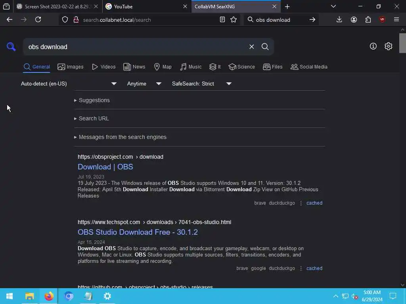This screenshot has height=304, width=406.
Task: Open uBlock Origin extension icon
Action: tap(382, 20)
